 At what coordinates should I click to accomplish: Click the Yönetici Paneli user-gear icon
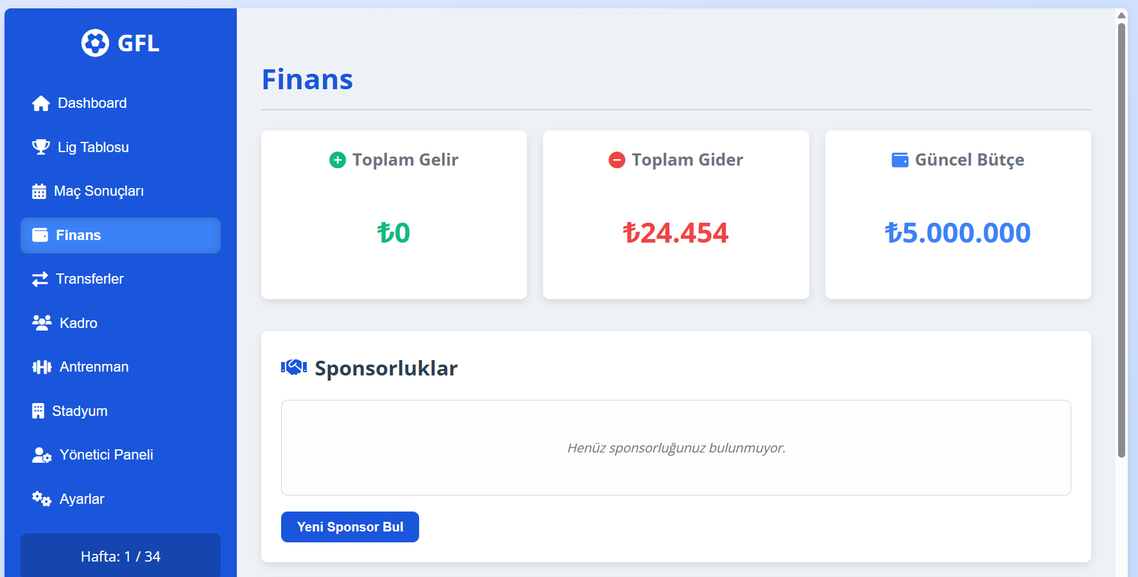coord(42,455)
